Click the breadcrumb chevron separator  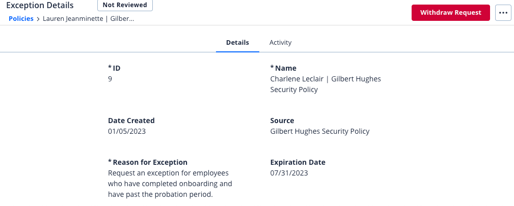click(x=38, y=19)
